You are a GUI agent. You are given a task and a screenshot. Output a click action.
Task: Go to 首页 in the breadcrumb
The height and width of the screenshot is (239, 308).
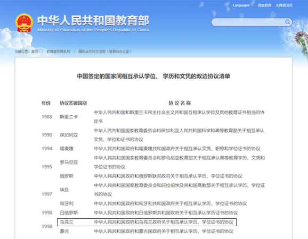click(x=35, y=52)
